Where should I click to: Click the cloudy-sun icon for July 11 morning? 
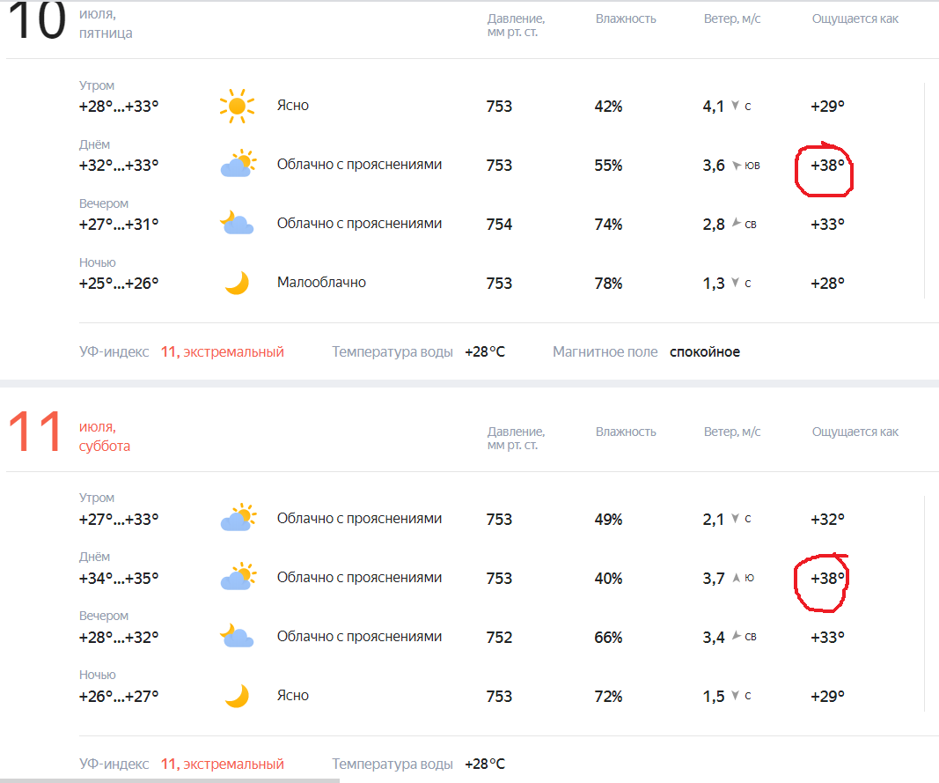pyautogui.click(x=238, y=517)
